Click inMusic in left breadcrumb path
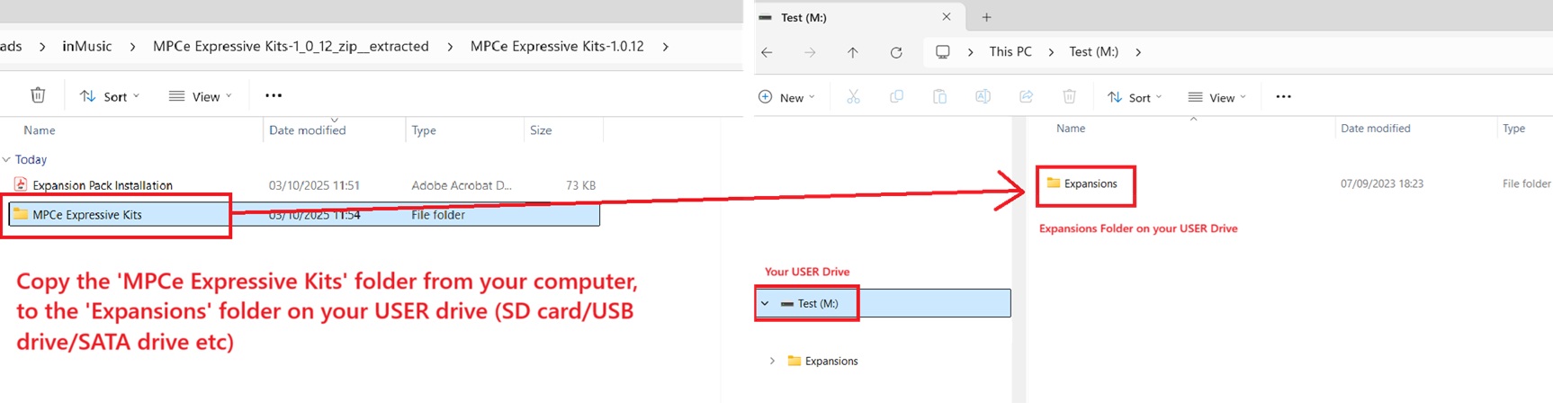 pos(87,46)
